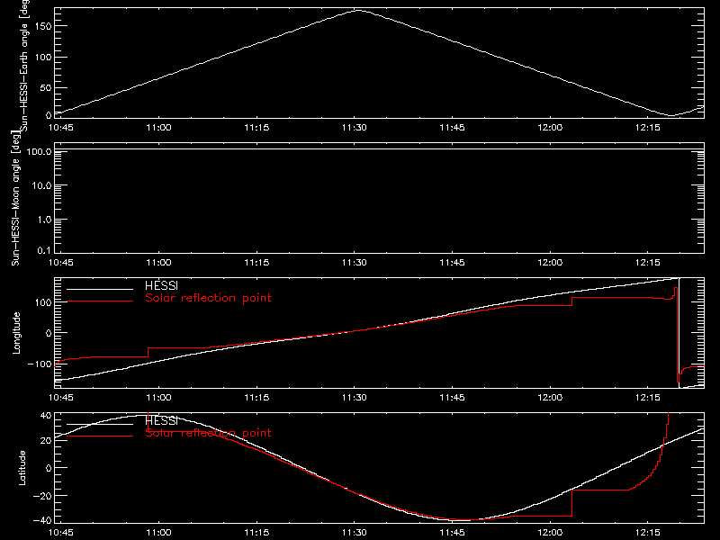Click 10:45 time label under Latitude plot

pyautogui.click(x=60, y=533)
